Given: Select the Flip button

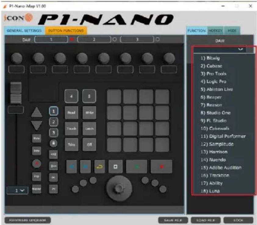Looking at the screenshot, I should pos(37,176).
